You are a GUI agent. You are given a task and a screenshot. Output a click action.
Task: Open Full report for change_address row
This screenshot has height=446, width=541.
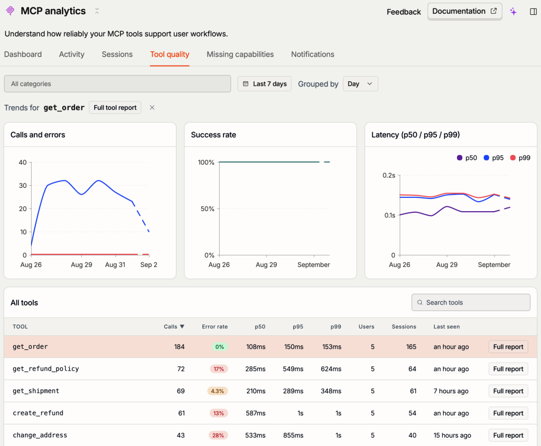[x=508, y=435]
